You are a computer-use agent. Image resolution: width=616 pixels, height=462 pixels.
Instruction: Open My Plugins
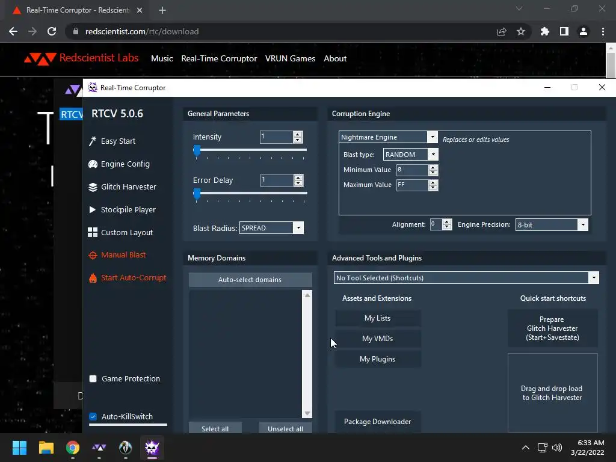378,359
